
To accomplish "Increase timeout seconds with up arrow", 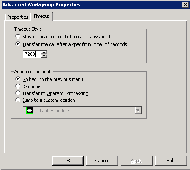I will (44, 52).
